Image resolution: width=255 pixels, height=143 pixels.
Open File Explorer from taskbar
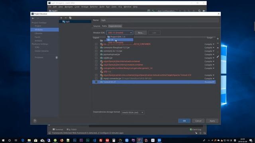point(29,140)
